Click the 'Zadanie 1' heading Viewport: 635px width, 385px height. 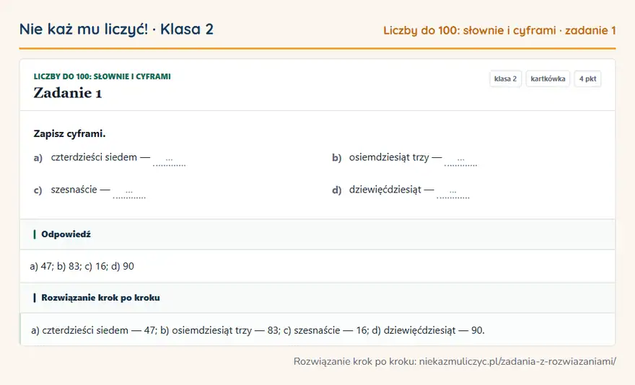pyautogui.click(x=68, y=93)
